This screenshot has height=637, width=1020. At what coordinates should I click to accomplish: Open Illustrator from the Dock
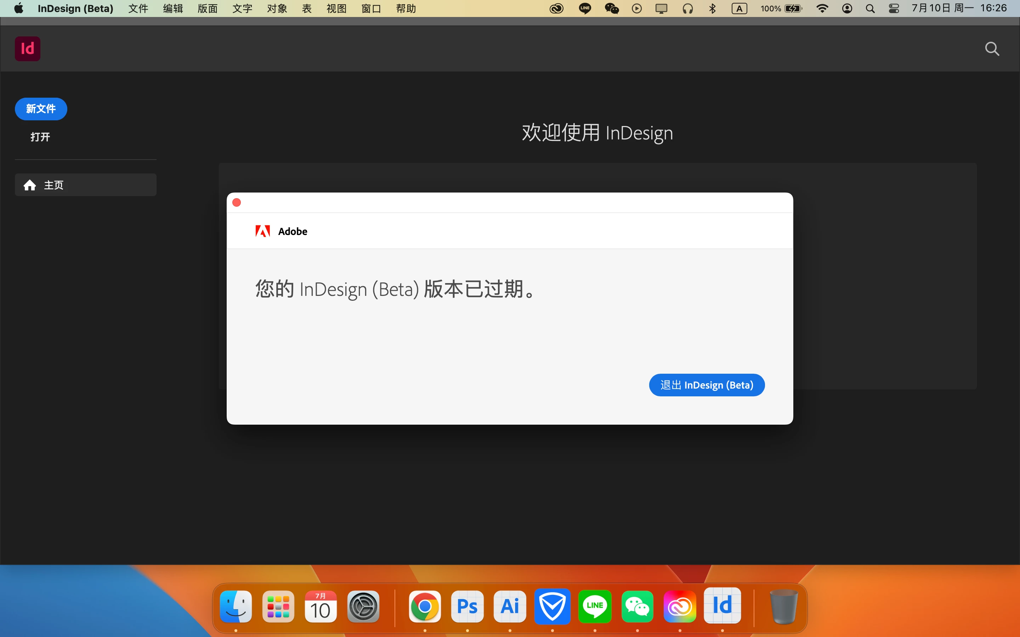pyautogui.click(x=510, y=607)
